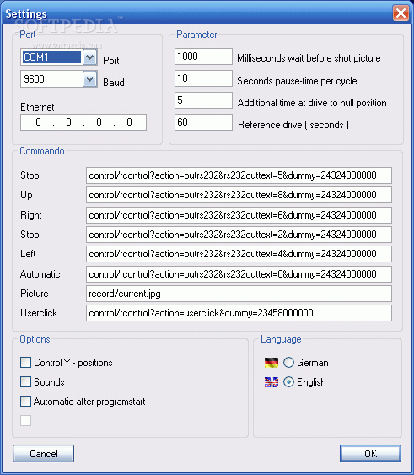Click the 'Left' row label
Image resolution: width=414 pixels, height=475 pixels.
(28, 254)
